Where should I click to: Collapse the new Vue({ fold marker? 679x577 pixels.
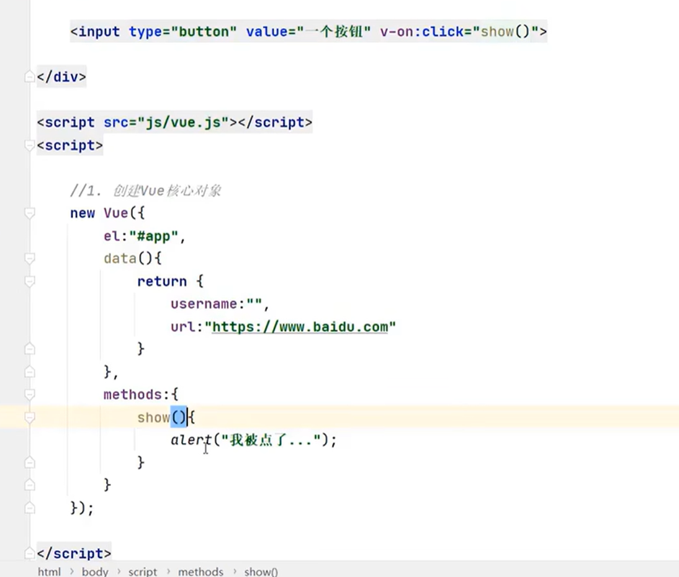tap(29, 213)
